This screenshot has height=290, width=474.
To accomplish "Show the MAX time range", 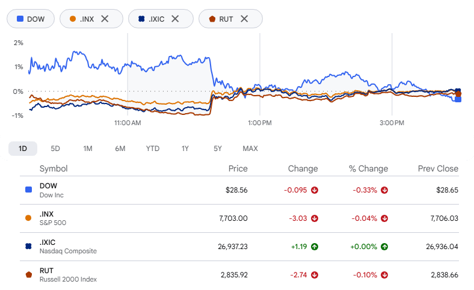I will 250,149.
